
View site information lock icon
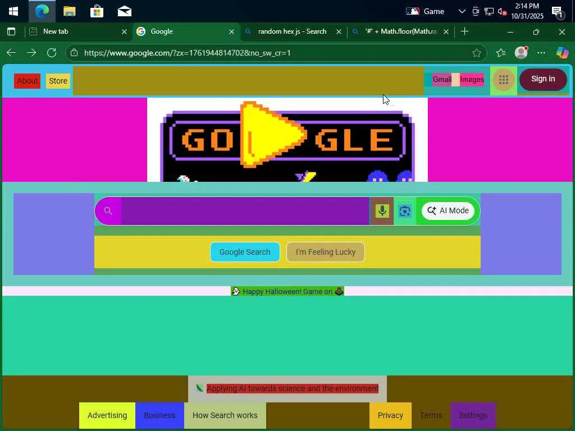click(74, 53)
